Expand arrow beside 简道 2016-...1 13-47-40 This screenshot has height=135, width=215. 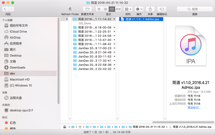pos(114,40)
